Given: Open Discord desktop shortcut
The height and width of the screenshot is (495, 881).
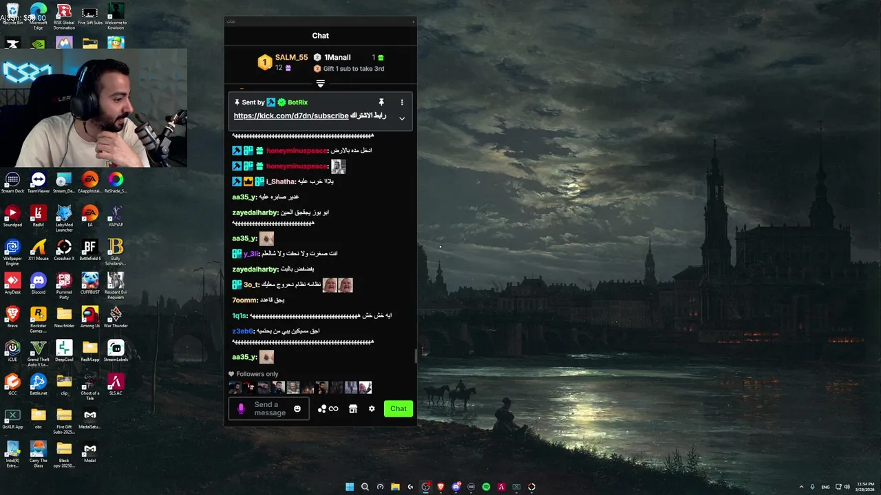Looking at the screenshot, I should 38,284.
